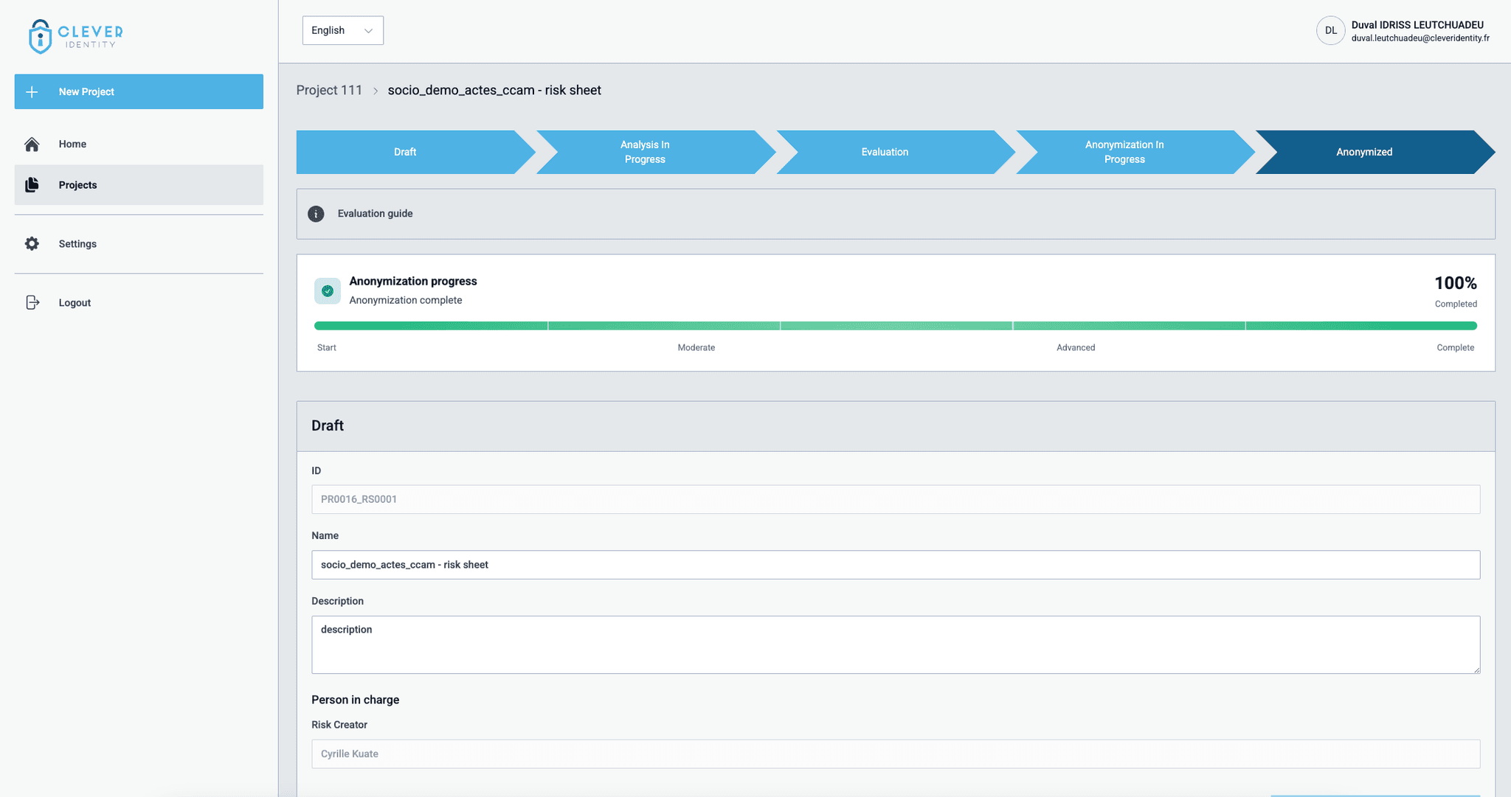This screenshot has height=797, width=1511.
Task: Click the Home house icon
Action: click(x=32, y=145)
